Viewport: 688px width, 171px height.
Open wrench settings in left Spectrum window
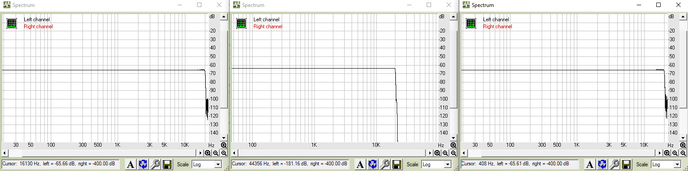tap(155, 164)
